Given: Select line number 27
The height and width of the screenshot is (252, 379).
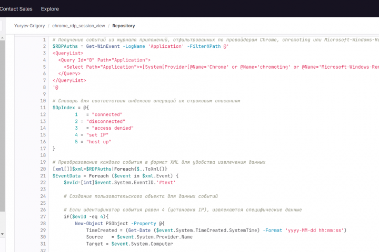Looking at the screenshot, I should 43,216.
